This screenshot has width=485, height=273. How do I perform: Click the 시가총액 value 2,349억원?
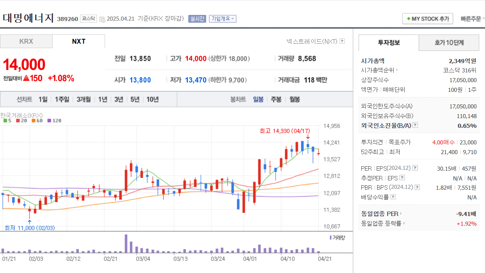(462, 61)
